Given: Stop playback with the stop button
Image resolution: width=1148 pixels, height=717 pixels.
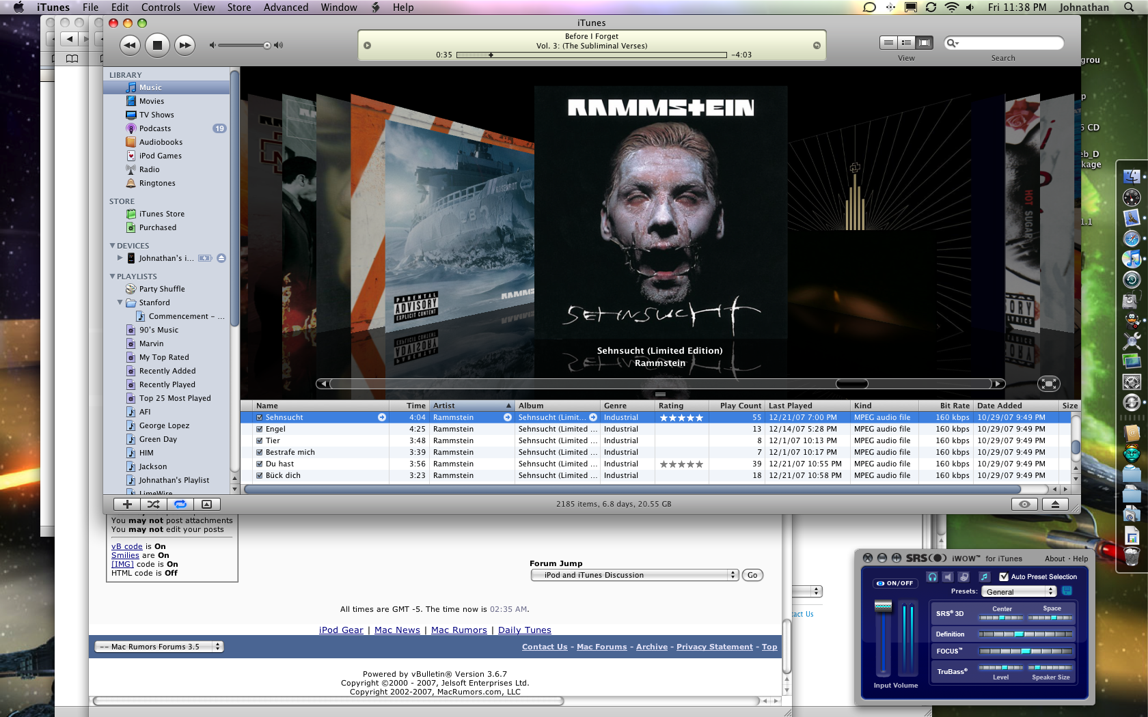Looking at the screenshot, I should coord(157,45).
